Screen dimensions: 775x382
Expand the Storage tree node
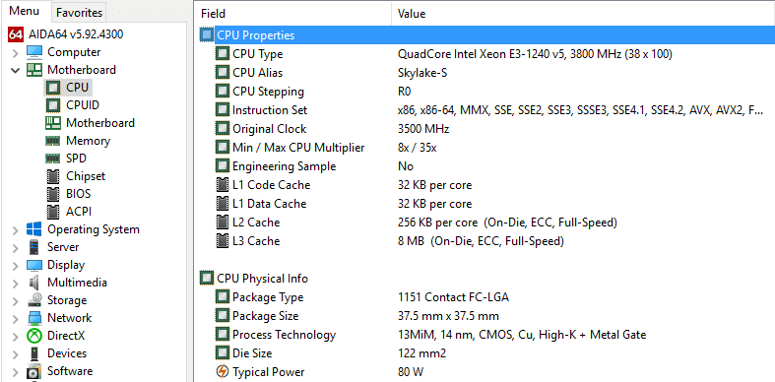pos(16,300)
